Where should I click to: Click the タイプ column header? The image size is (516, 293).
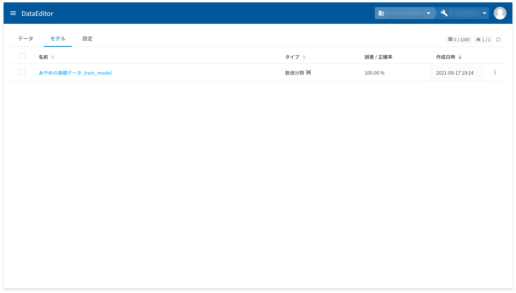(292, 57)
